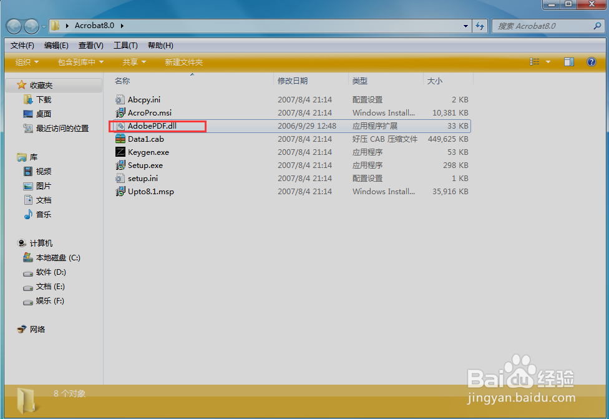The height and width of the screenshot is (419, 609).
Task: Click the magnifier search icon
Action: pyautogui.click(x=597, y=26)
